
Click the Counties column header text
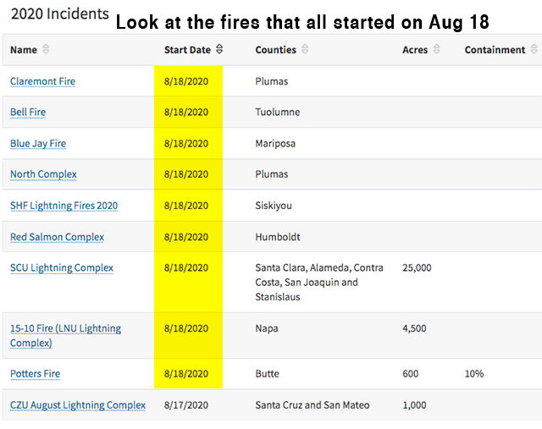click(x=275, y=50)
